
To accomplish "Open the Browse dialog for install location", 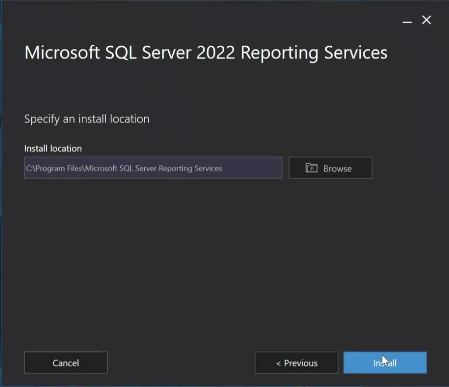I will [x=331, y=167].
